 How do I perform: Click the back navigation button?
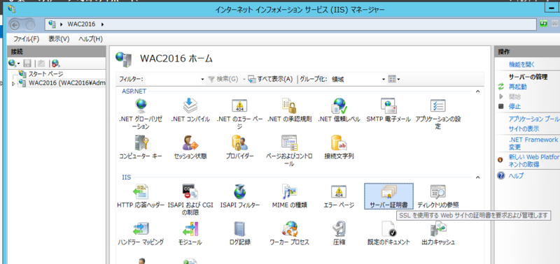pyautogui.click(x=15, y=24)
